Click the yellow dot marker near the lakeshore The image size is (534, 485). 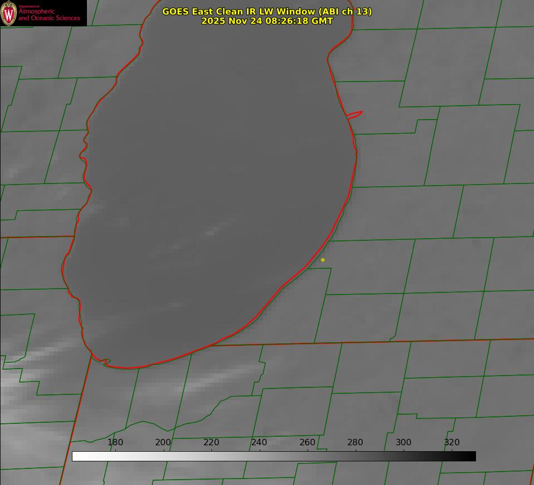323,260
